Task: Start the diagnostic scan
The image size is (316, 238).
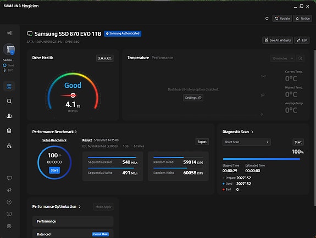Action: 298,142
